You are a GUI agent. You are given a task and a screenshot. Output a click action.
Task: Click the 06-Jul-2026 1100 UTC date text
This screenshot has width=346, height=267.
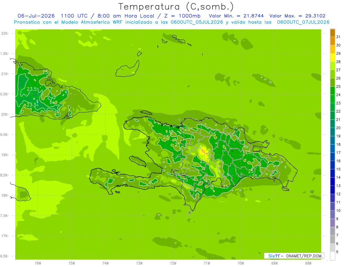point(52,16)
